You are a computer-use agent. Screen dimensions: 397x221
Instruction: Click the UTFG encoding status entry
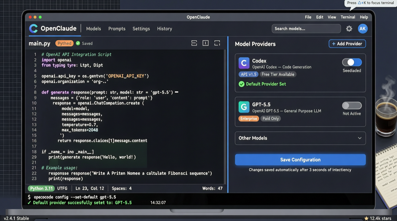62,188
